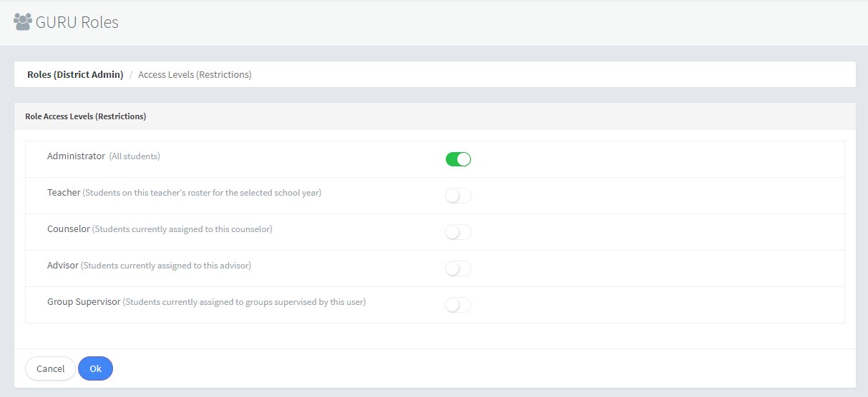This screenshot has width=868, height=397.
Task: Select the Counselor row label
Action: click(x=69, y=229)
